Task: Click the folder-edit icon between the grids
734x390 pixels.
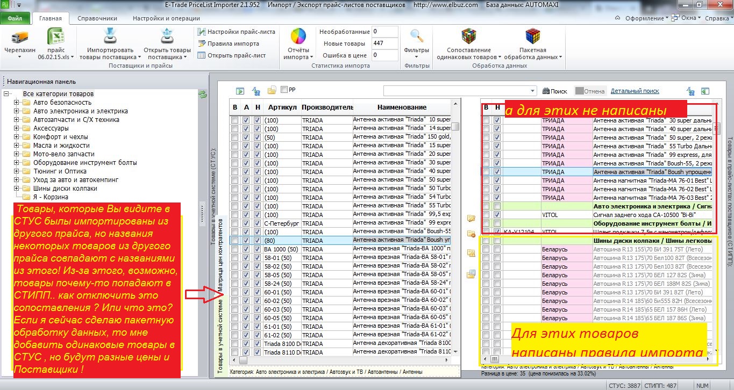Action: point(472,219)
